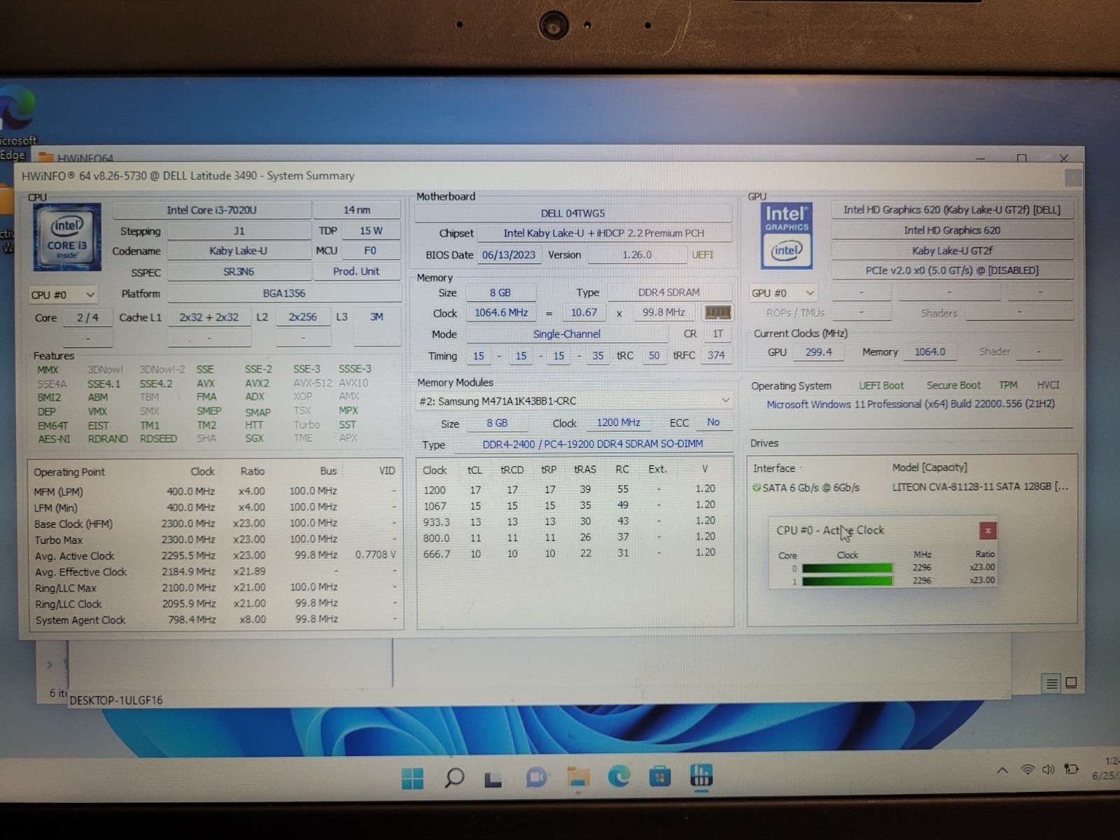Switch to large view icon in HWiNFO64 window
Viewport: 1120px width, 840px height.
pos(1071,682)
